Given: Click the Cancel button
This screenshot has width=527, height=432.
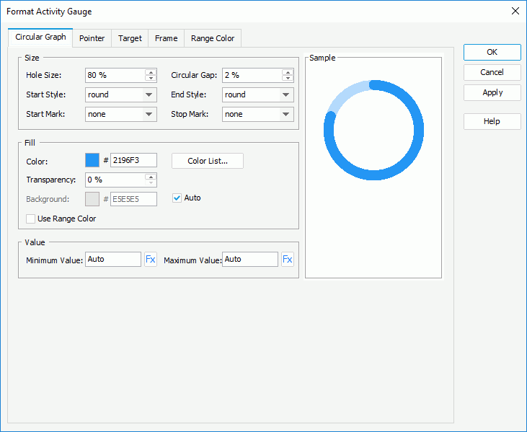Looking at the screenshot, I should (492, 72).
